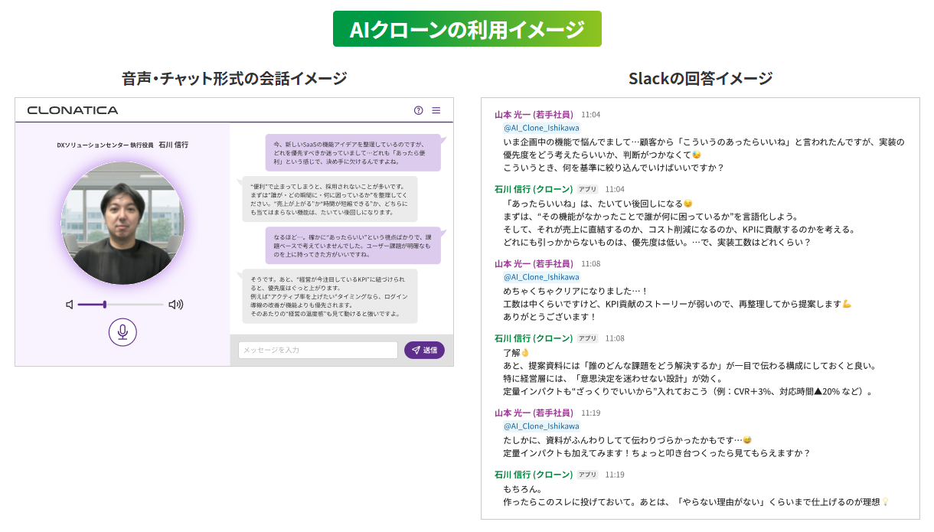Click the high-volume speaker icon

tap(176, 305)
